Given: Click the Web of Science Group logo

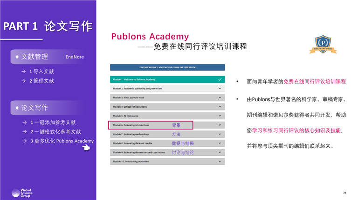Looking at the screenshot, I should coord(22,193).
